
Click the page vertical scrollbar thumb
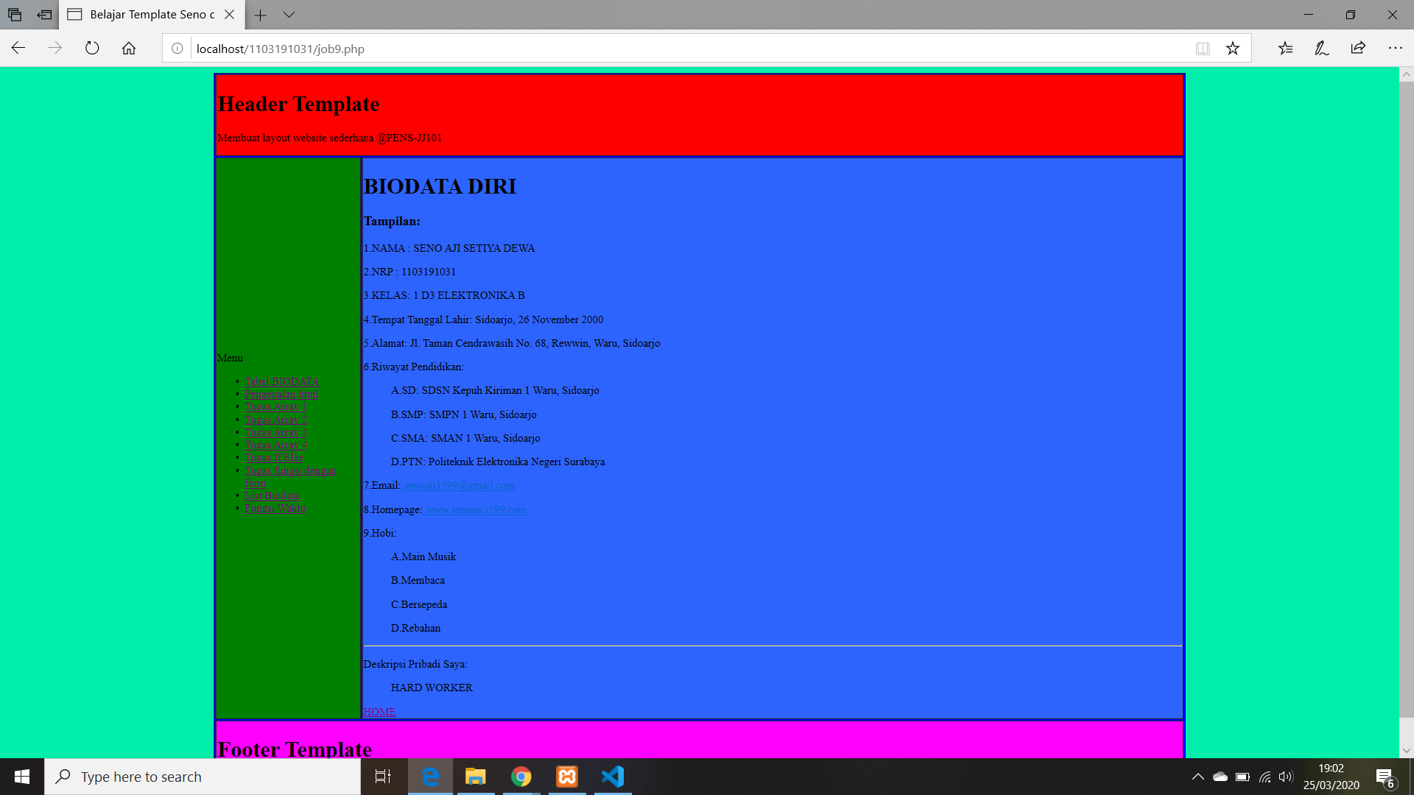coord(1406,399)
